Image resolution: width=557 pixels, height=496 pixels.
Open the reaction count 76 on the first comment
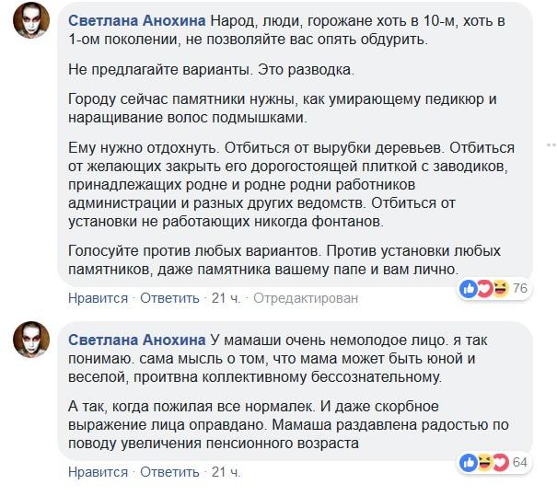[519, 289]
